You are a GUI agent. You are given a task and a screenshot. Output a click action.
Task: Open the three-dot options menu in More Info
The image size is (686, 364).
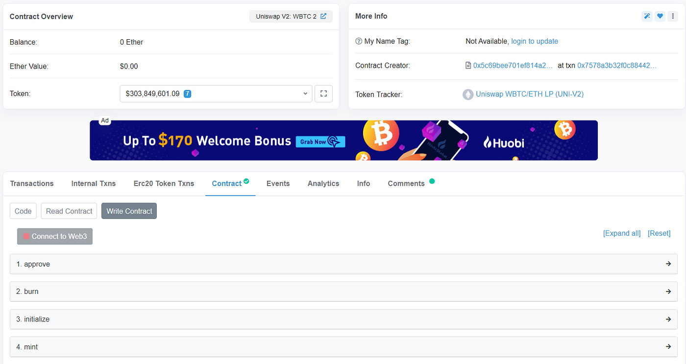(x=673, y=16)
